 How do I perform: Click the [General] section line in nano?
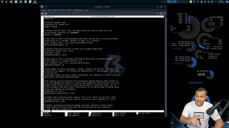pos(49,18)
